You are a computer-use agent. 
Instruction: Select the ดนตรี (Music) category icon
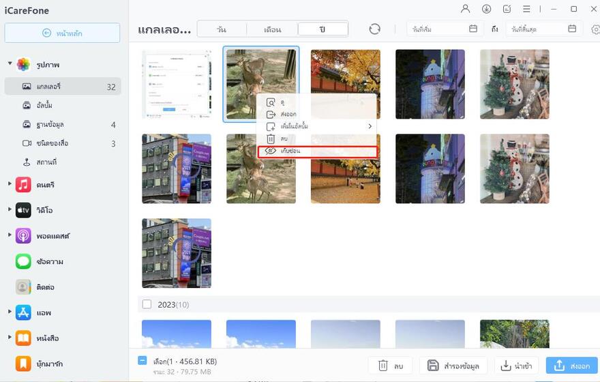(x=23, y=184)
